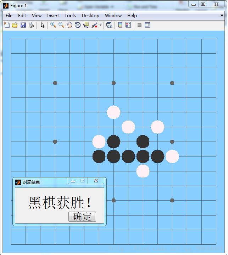
Task: Toggle the Insert Colorbar button
Action: (120, 25)
